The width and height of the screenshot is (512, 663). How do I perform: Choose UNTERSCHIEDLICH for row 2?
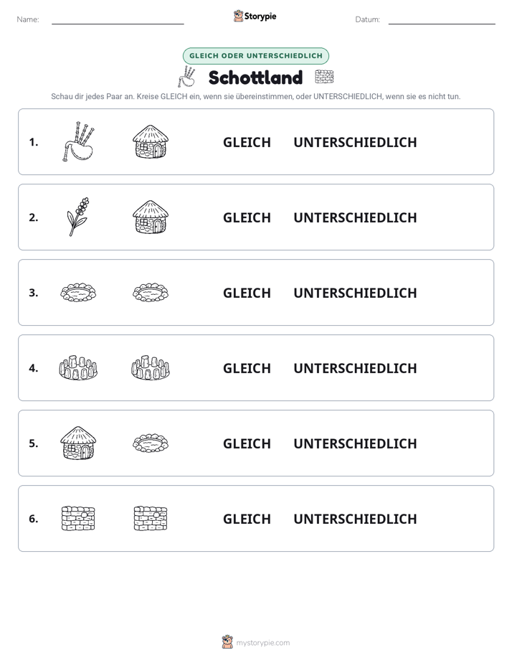(x=355, y=217)
